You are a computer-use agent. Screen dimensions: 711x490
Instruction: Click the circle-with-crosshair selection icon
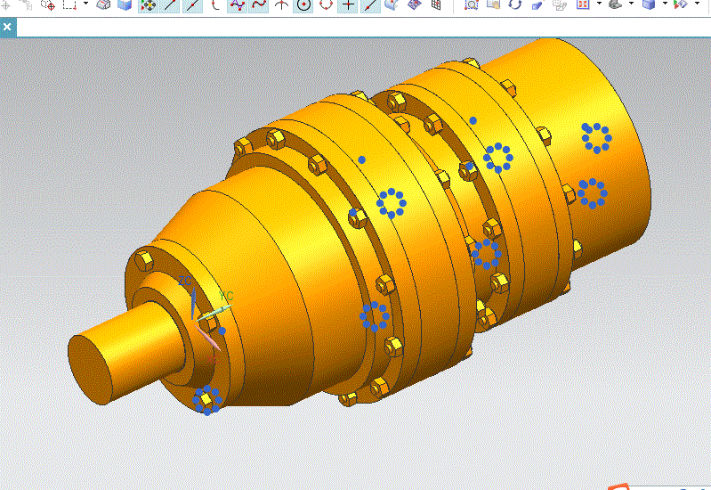(48, 5)
